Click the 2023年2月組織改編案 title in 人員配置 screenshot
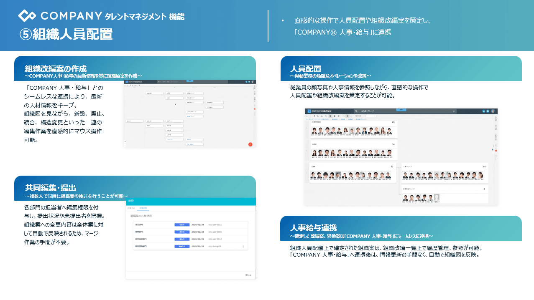 tap(322, 111)
